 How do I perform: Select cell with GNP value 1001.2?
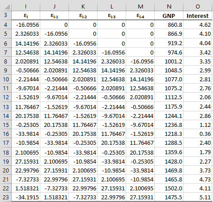click(169, 61)
